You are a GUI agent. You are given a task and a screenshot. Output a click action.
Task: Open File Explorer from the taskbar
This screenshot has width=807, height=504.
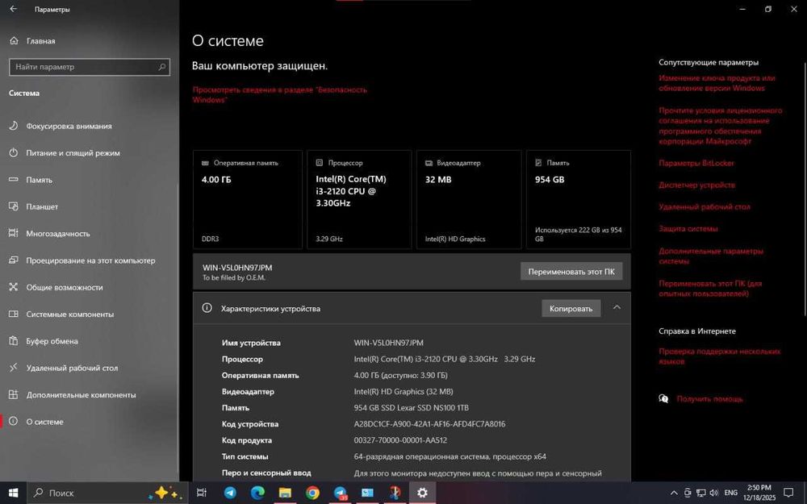coord(285,493)
